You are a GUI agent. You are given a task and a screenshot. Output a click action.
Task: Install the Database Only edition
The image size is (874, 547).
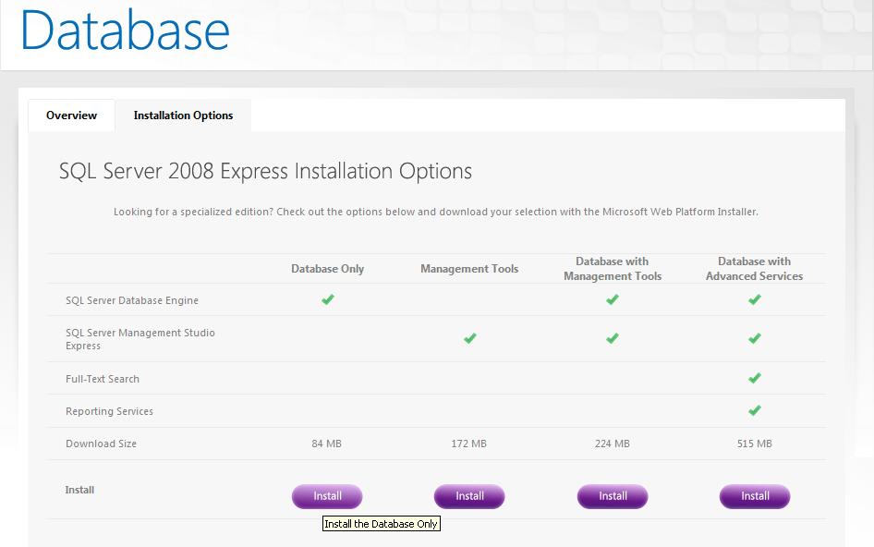point(327,496)
